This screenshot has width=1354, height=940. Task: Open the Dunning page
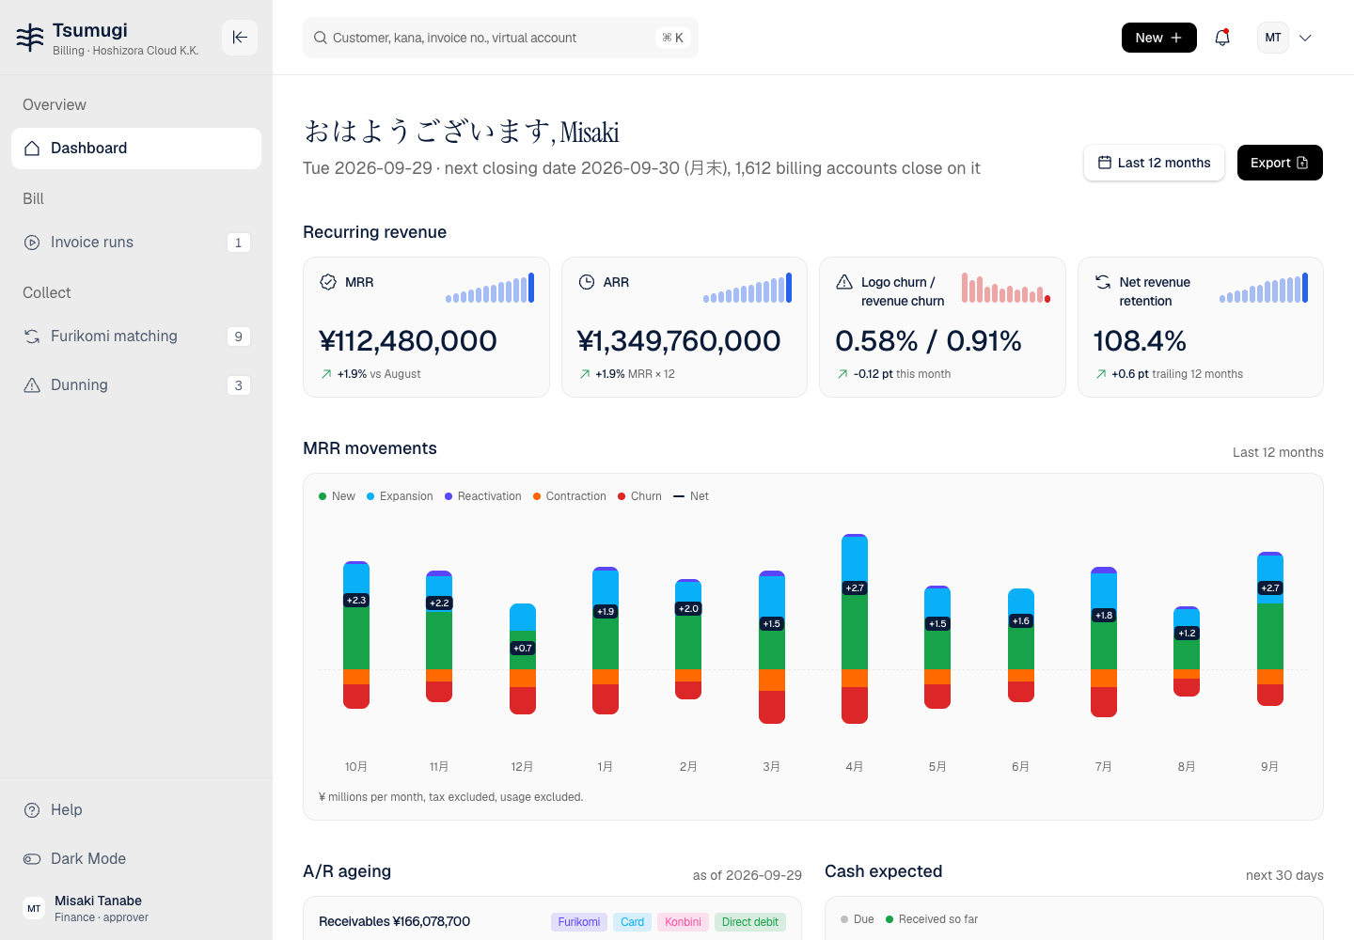click(136, 385)
